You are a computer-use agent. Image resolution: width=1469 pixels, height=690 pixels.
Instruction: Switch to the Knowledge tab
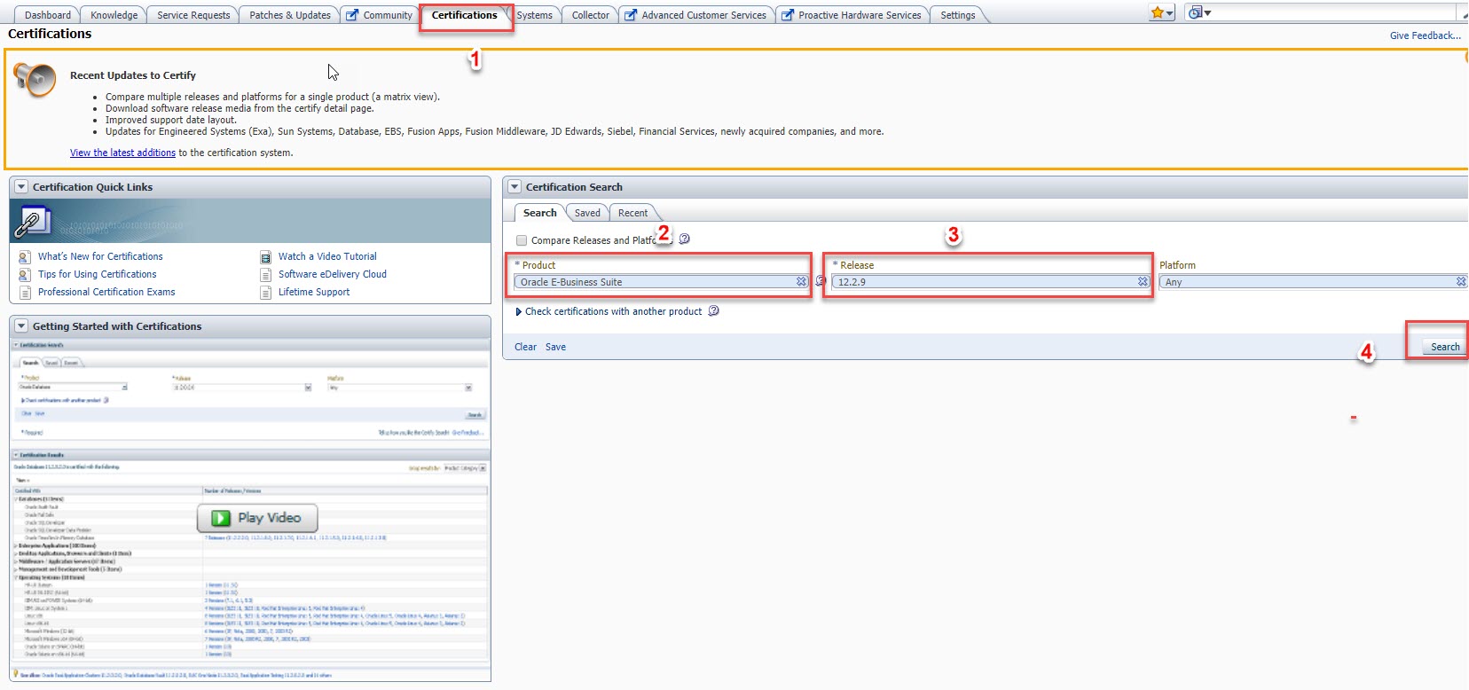click(x=114, y=15)
